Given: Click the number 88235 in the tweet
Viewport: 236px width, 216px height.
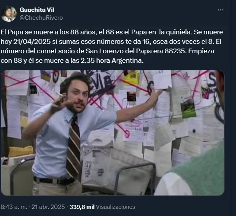Looking at the screenshot, I should (x=175, y=51).
